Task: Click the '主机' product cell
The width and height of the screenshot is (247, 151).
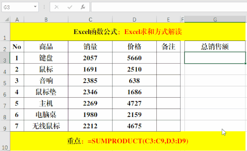Action: [x=46, y=103]
